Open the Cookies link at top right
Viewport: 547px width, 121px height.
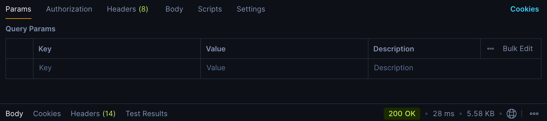click(524, 9)
